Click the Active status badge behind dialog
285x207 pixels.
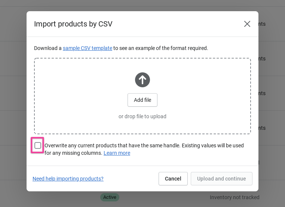[110, 197]
